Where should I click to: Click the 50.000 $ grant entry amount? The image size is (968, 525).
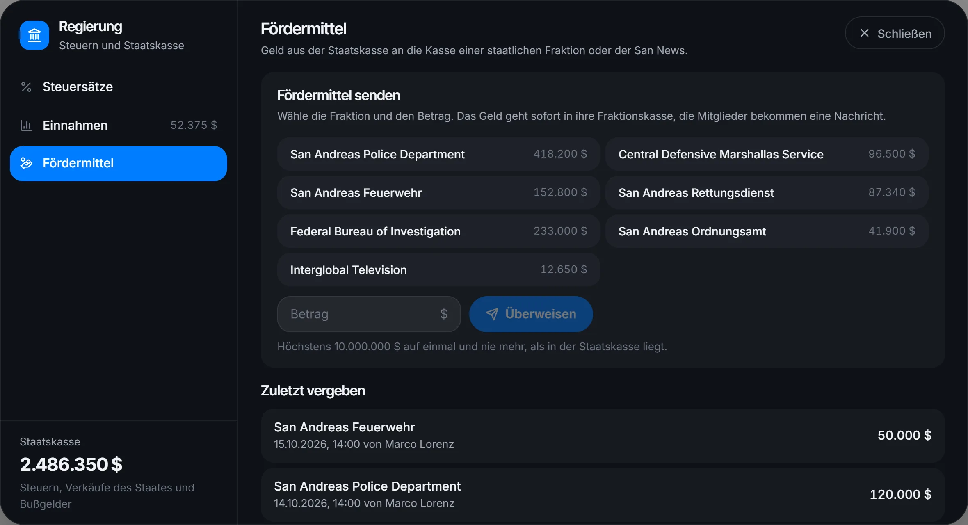[904, 435]
